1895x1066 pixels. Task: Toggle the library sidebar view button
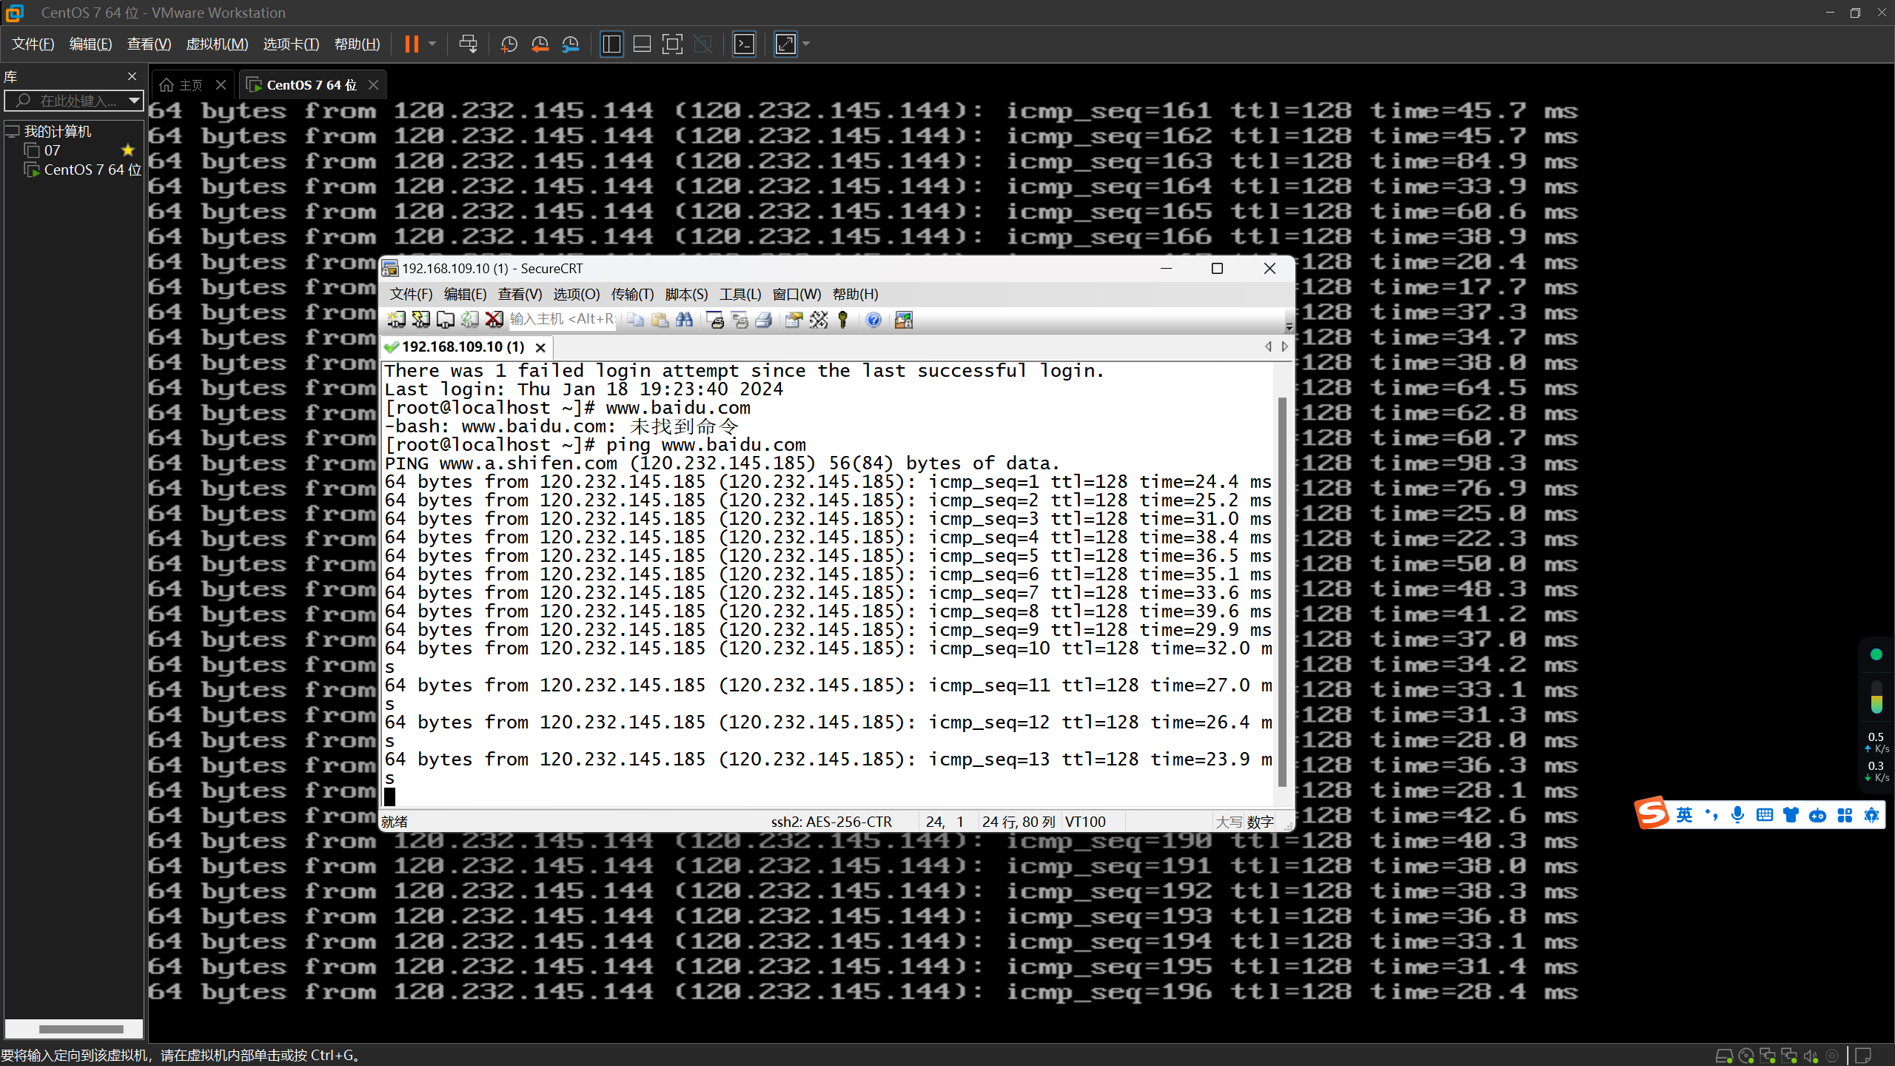tap(611, 44)
